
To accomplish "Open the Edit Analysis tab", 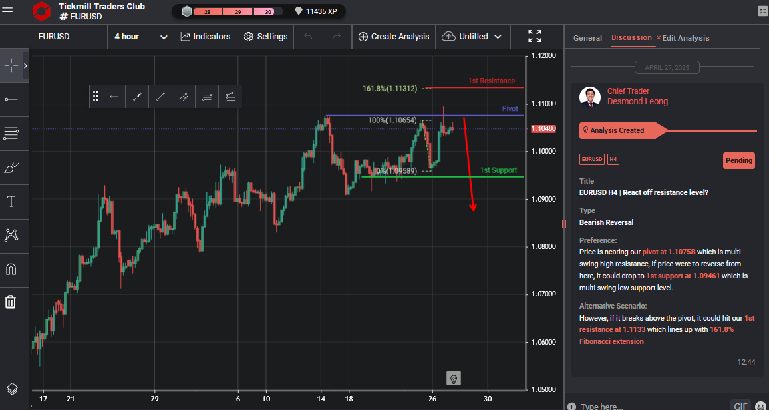I will (x=685, y=38).
